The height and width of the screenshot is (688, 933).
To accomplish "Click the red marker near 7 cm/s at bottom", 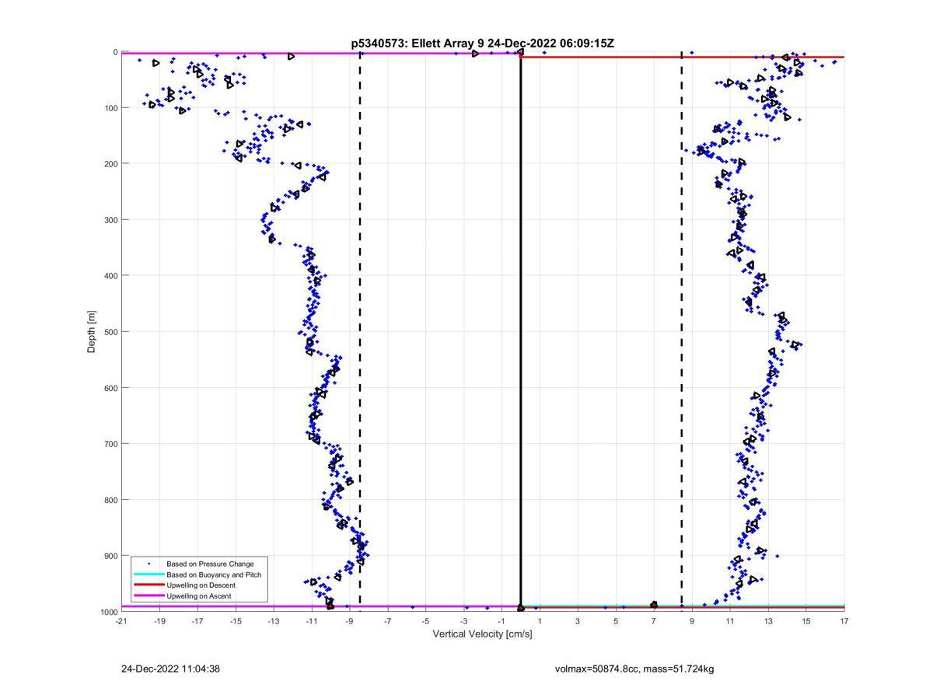I will (x=654, y=605).
